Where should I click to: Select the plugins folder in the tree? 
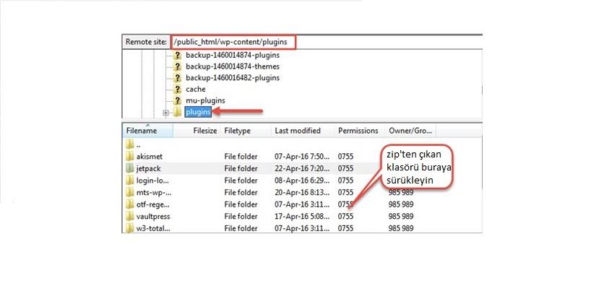click(198, 112)
